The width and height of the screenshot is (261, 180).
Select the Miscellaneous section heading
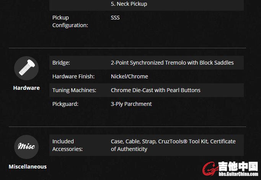click(28, 167)
